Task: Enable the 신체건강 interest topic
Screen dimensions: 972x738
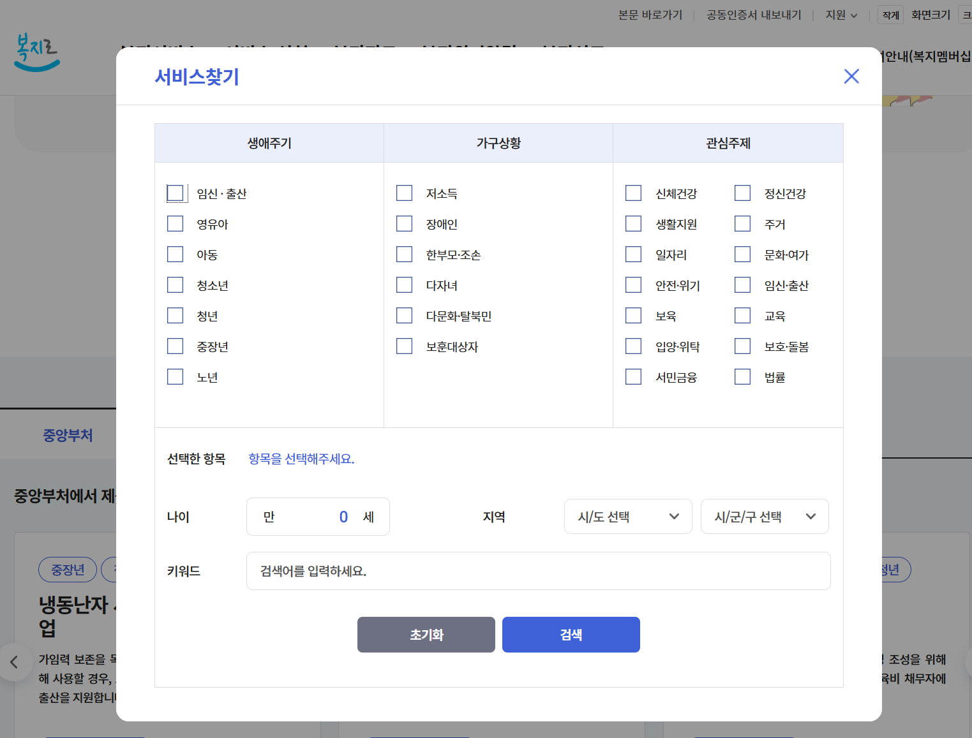Action: click(633, 192)
